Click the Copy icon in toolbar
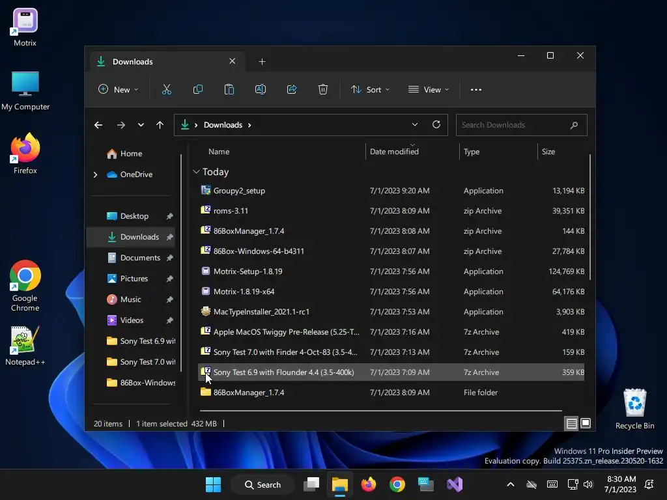Image resolution: width=667 pixels, height=500 pixels. click(x=198, y=89)
